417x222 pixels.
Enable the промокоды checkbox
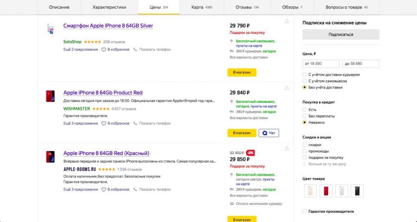[304, 151]
